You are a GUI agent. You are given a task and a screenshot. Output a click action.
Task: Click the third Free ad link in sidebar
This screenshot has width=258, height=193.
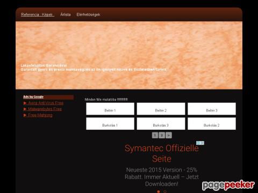click(40, 115)
